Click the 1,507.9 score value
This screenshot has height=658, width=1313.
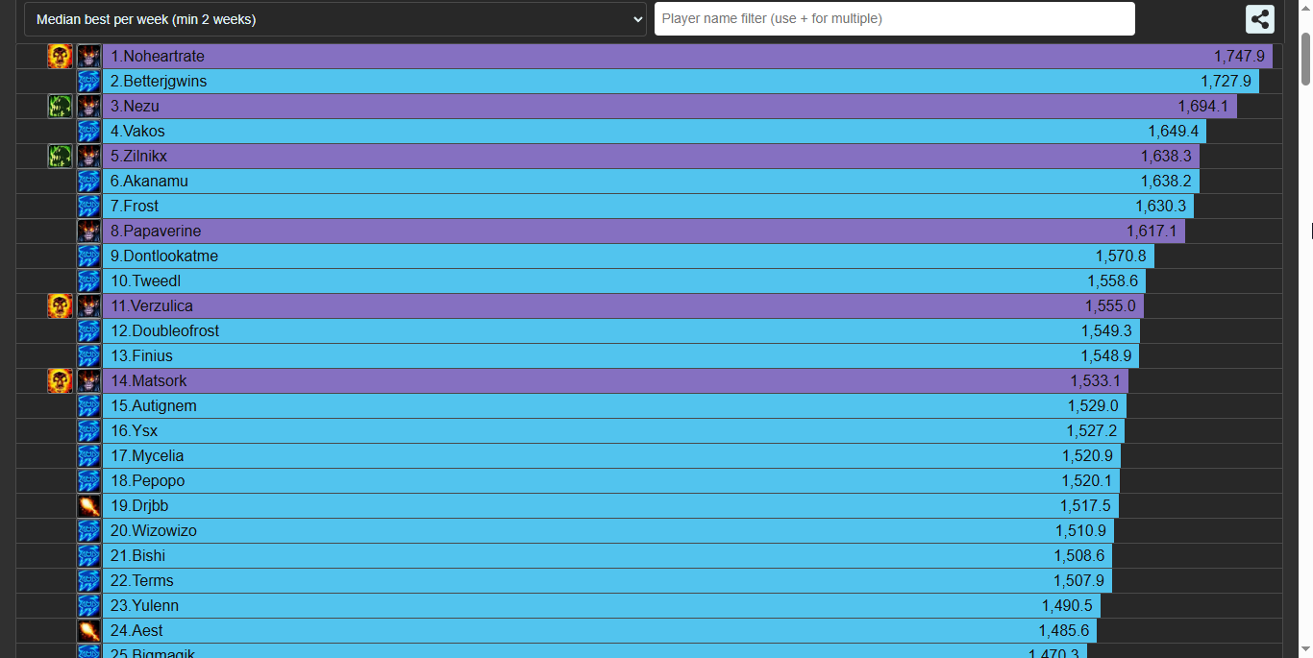click(1078, 581)
